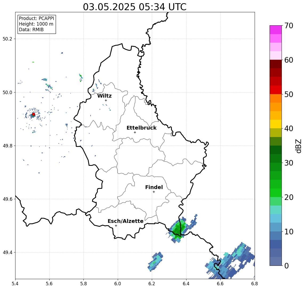Click the colorbar tick label 60
The height and width of the screenshot is (289, 305).
coord(289,60)
